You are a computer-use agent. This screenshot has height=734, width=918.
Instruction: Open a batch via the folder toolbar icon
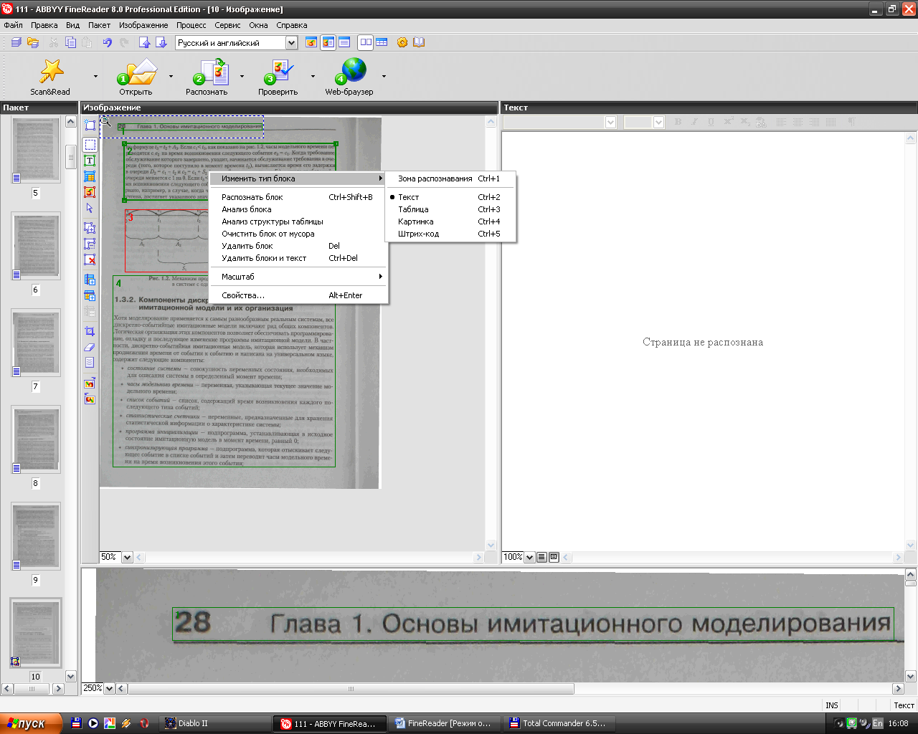(33, 42)
